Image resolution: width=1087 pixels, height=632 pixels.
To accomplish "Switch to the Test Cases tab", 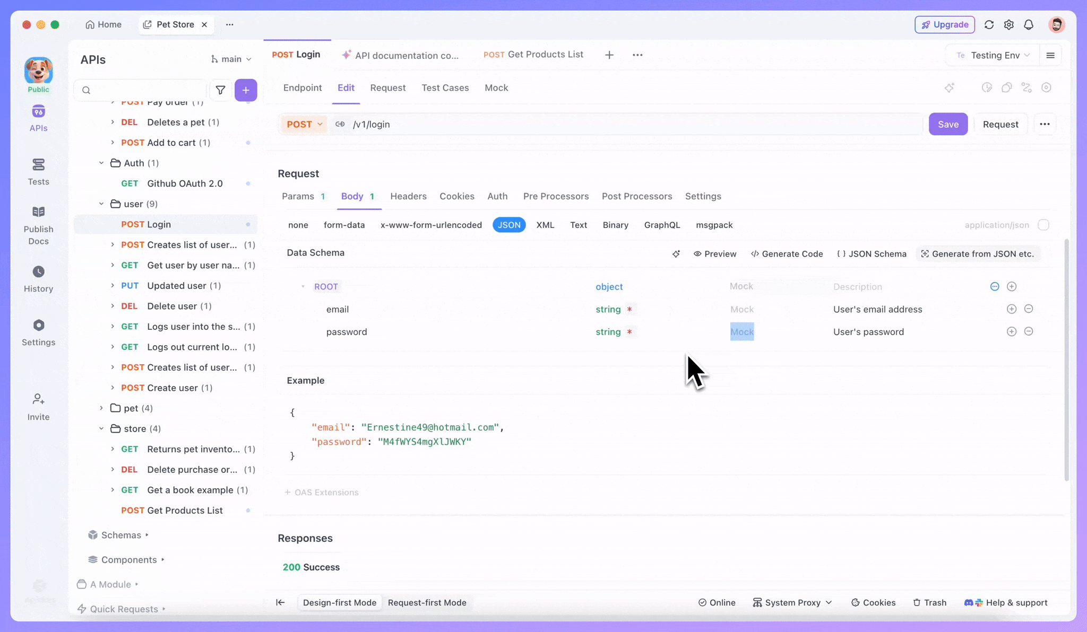I will [x=445, y=87].
